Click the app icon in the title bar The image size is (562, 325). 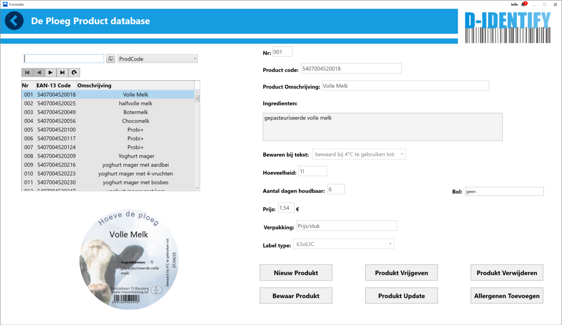click(5, 4)
